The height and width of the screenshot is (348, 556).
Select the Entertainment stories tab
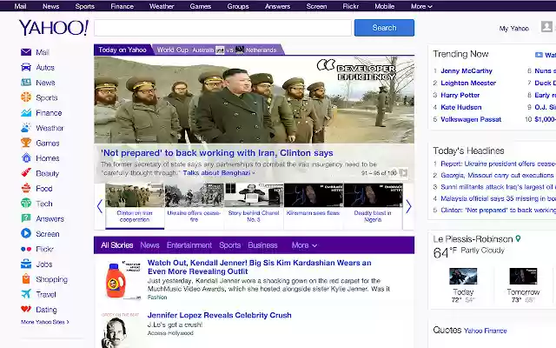coord(189,245)
